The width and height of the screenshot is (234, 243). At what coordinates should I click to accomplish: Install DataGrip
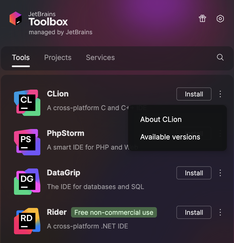pyautogui.click(x=194, y=173)
